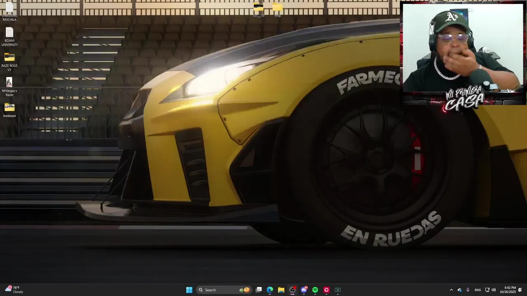
Task: Open Discord from the taskbar
Action: pos(304,290)
